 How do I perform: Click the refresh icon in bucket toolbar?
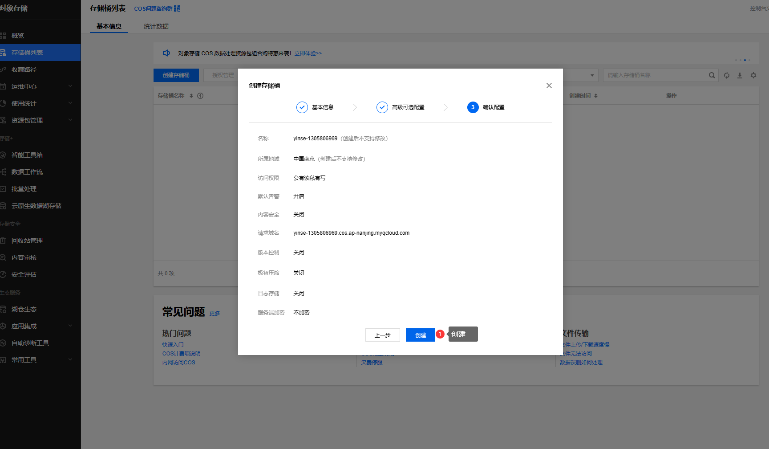(726, 75)
